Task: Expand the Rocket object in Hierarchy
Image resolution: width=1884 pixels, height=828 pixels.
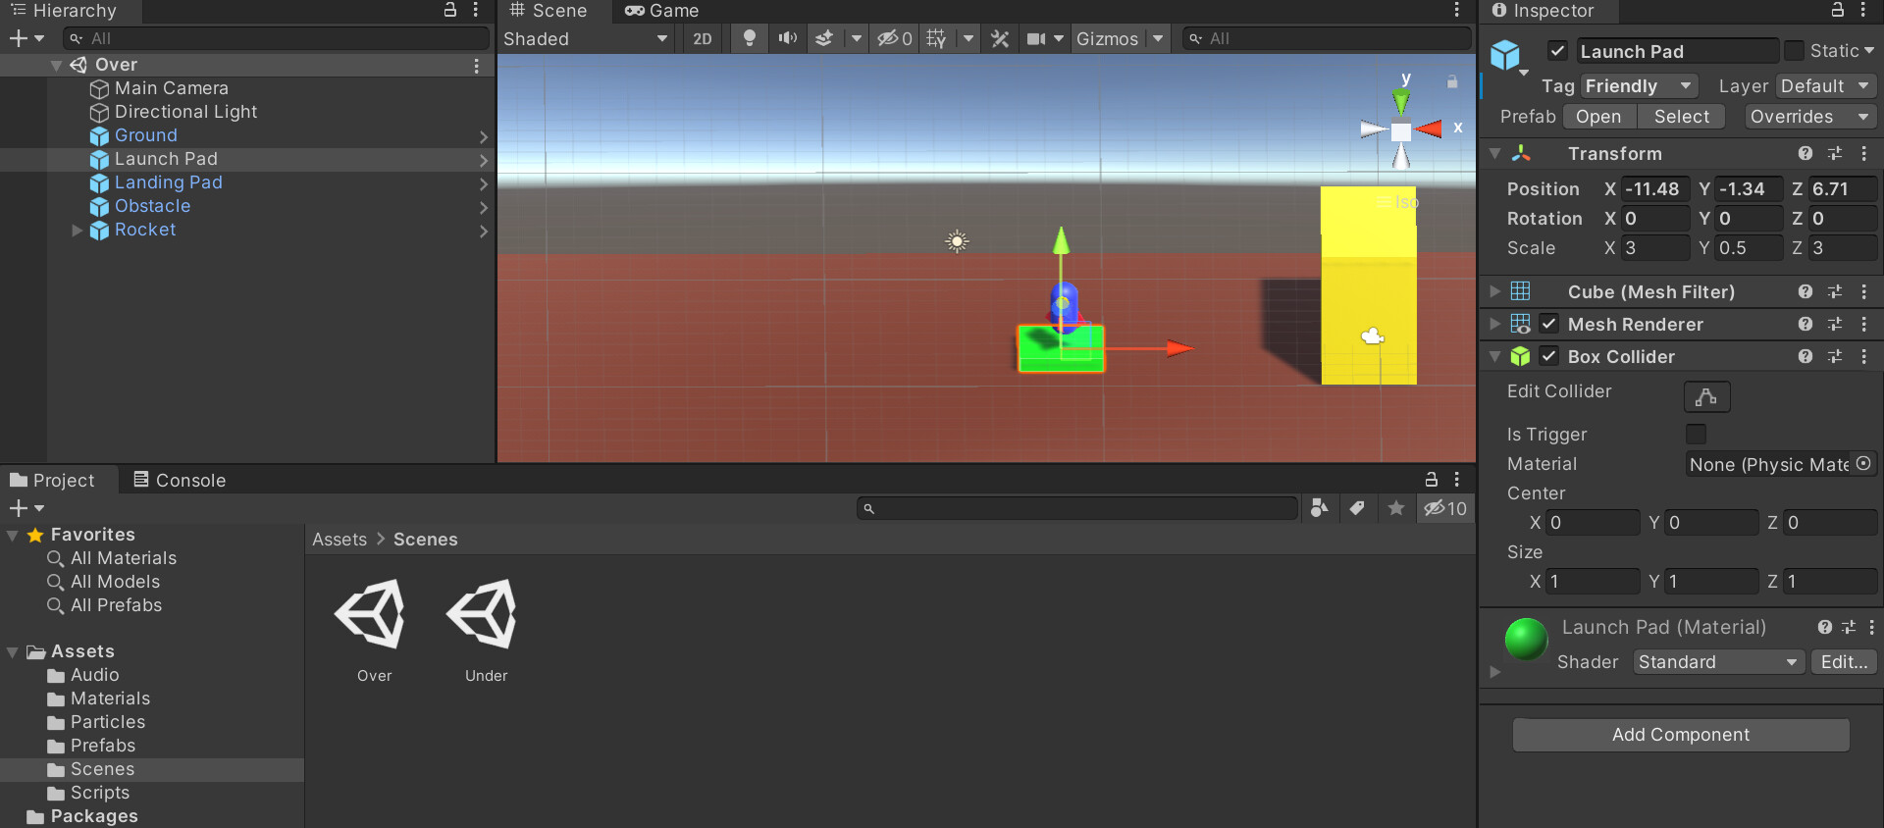Action: coord(78,231)
